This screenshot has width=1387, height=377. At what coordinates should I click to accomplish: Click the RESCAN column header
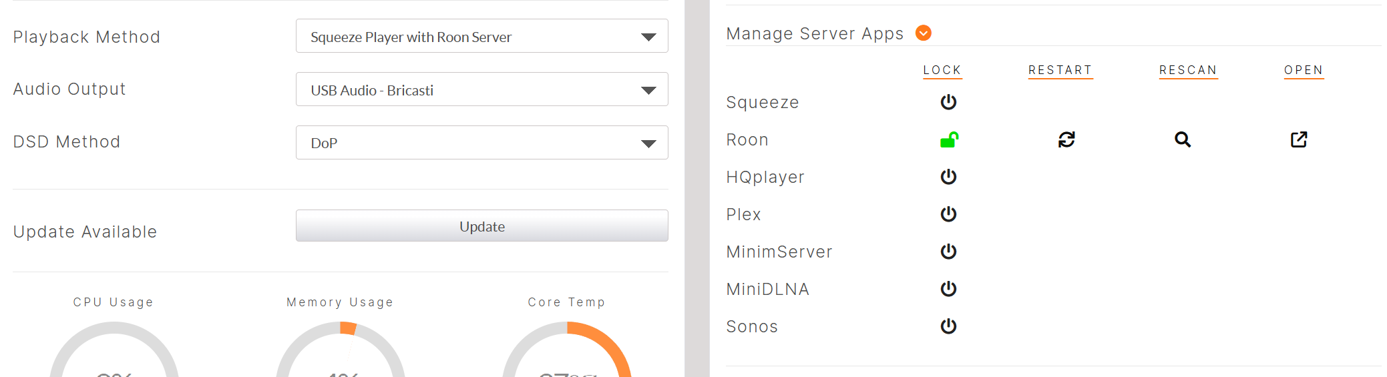point(1188,71)
